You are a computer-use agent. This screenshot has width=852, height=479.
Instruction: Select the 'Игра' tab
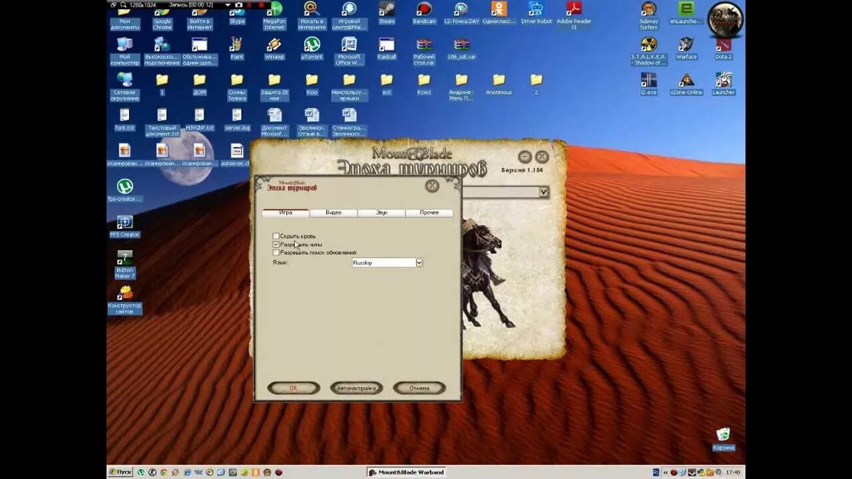click(286, 213)
